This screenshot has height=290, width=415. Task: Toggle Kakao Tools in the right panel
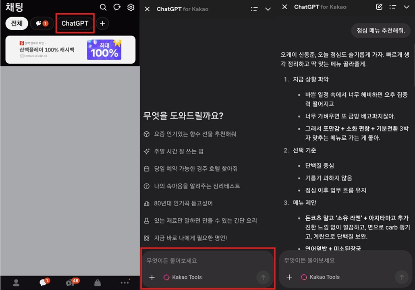(320, 277)
